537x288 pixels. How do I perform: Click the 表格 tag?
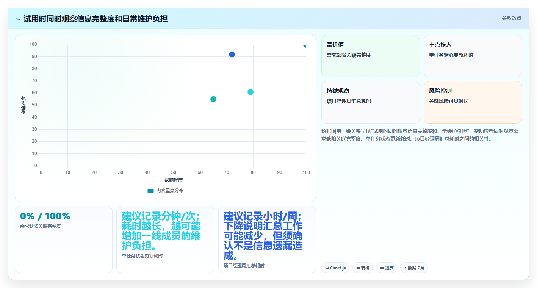tap(363, 268)
